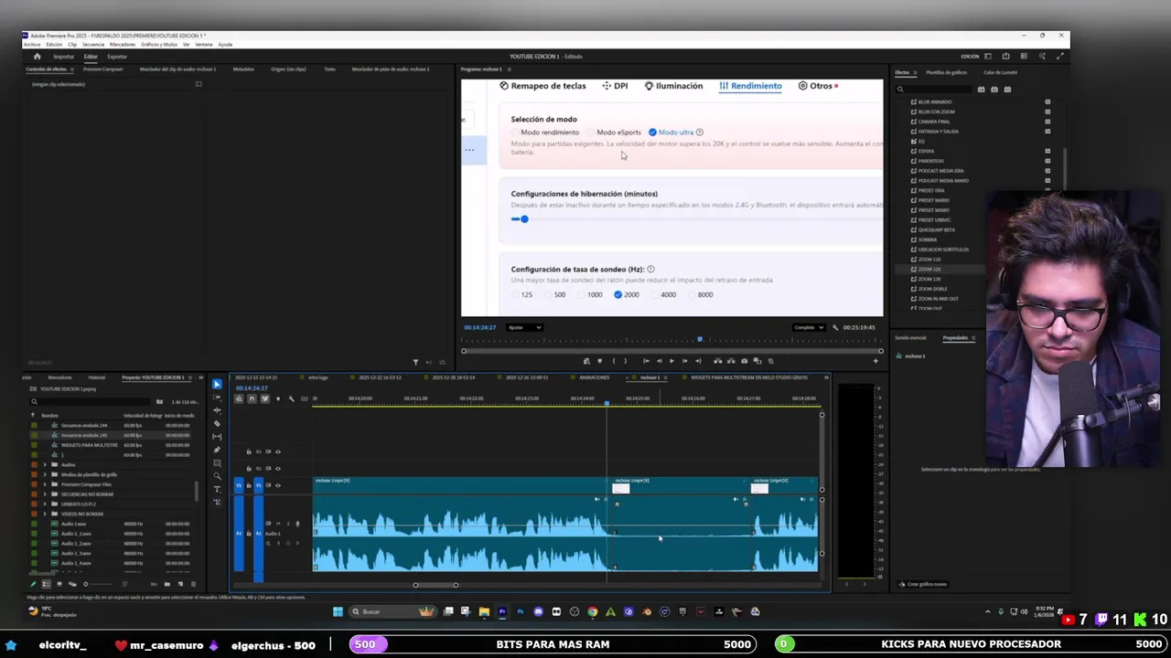Select the Rectangle tool
The height and width of the screenshot is (658, 1171).
[x=217, y=463]
